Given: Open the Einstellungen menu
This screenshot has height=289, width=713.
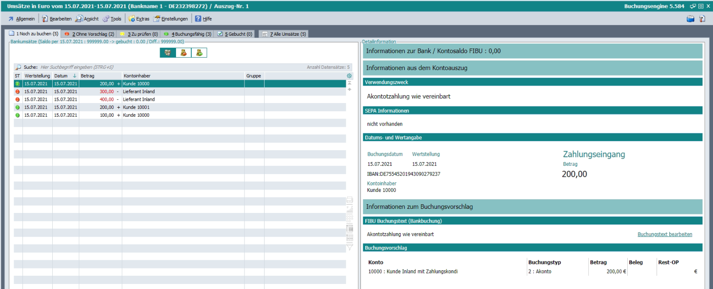Looking at the screenshot, I should (171, 19).
